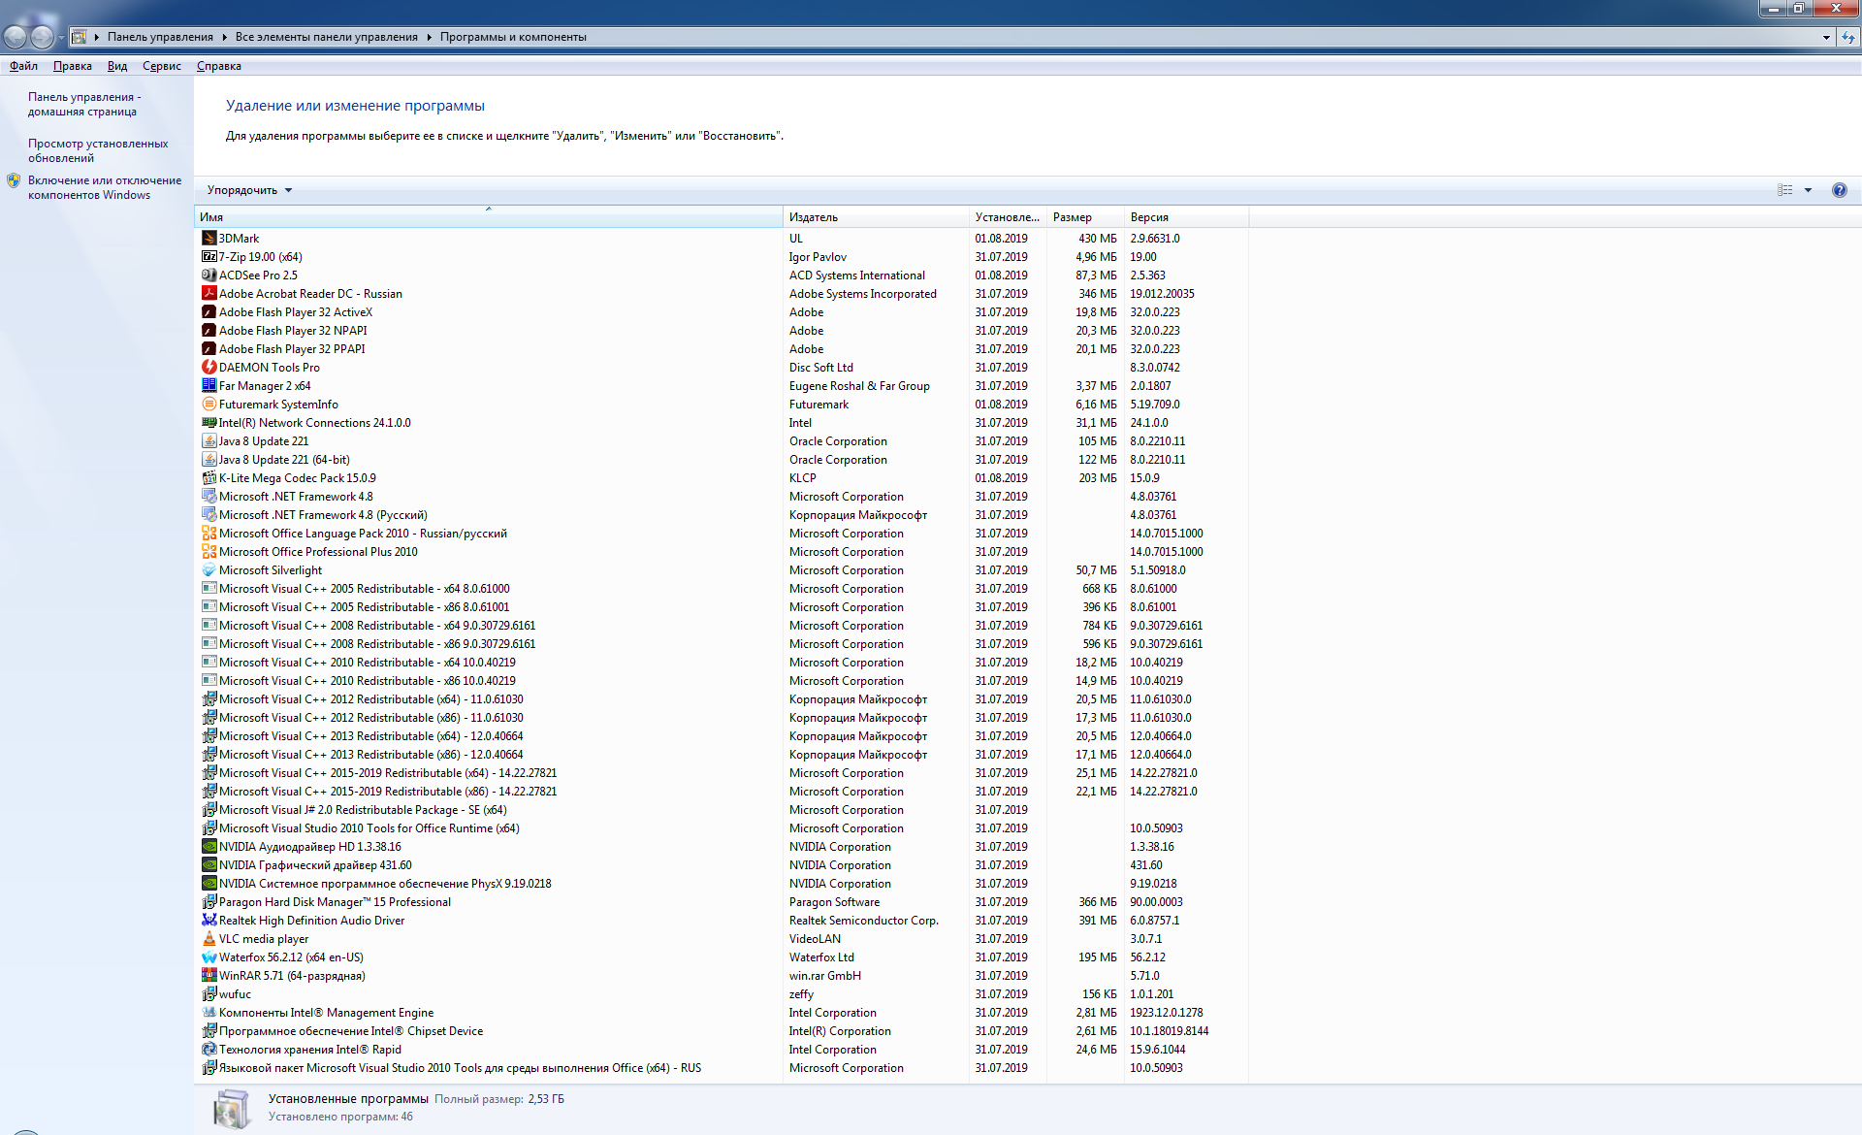Expand the view options dropdown arrow
The height and width of the screenshot is (1135, 1862).
coord(1808,190)
